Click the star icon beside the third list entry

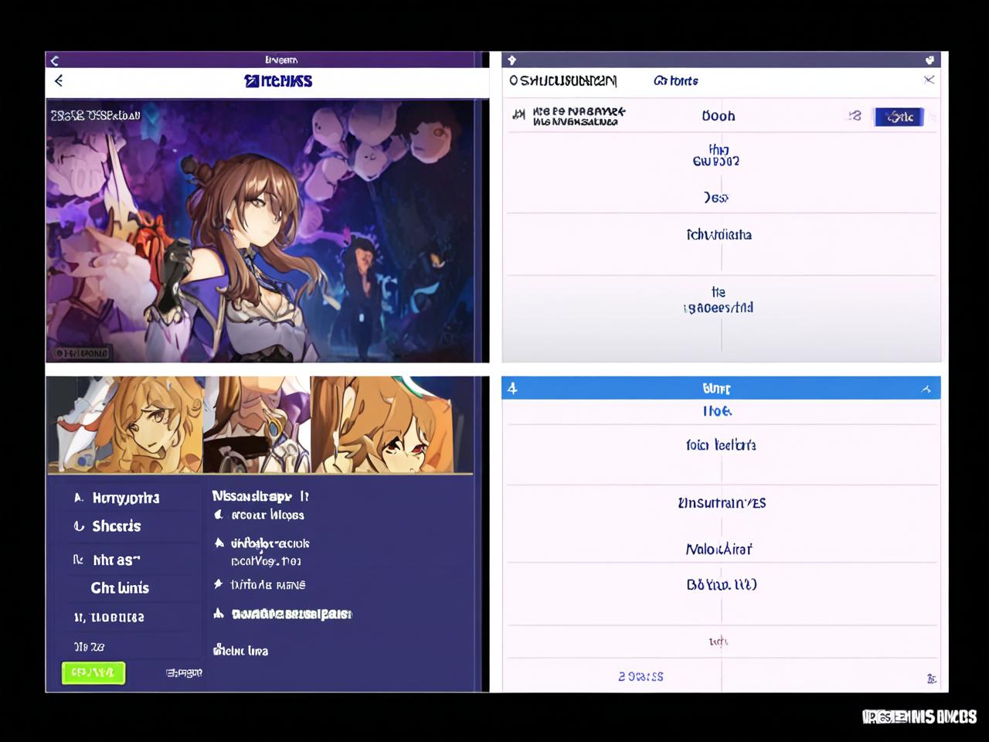point(219,584)
